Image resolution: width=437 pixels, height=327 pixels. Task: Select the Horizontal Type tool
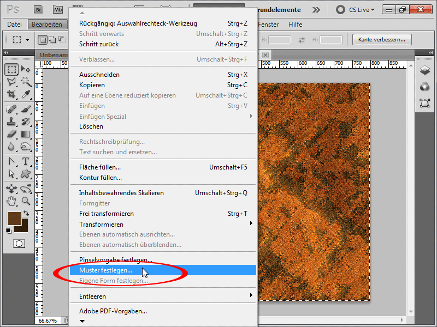(26, 161)
